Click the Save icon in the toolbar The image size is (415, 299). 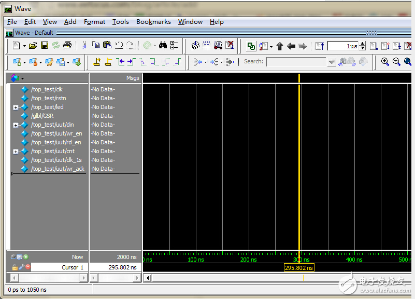[x=45, y=46]
